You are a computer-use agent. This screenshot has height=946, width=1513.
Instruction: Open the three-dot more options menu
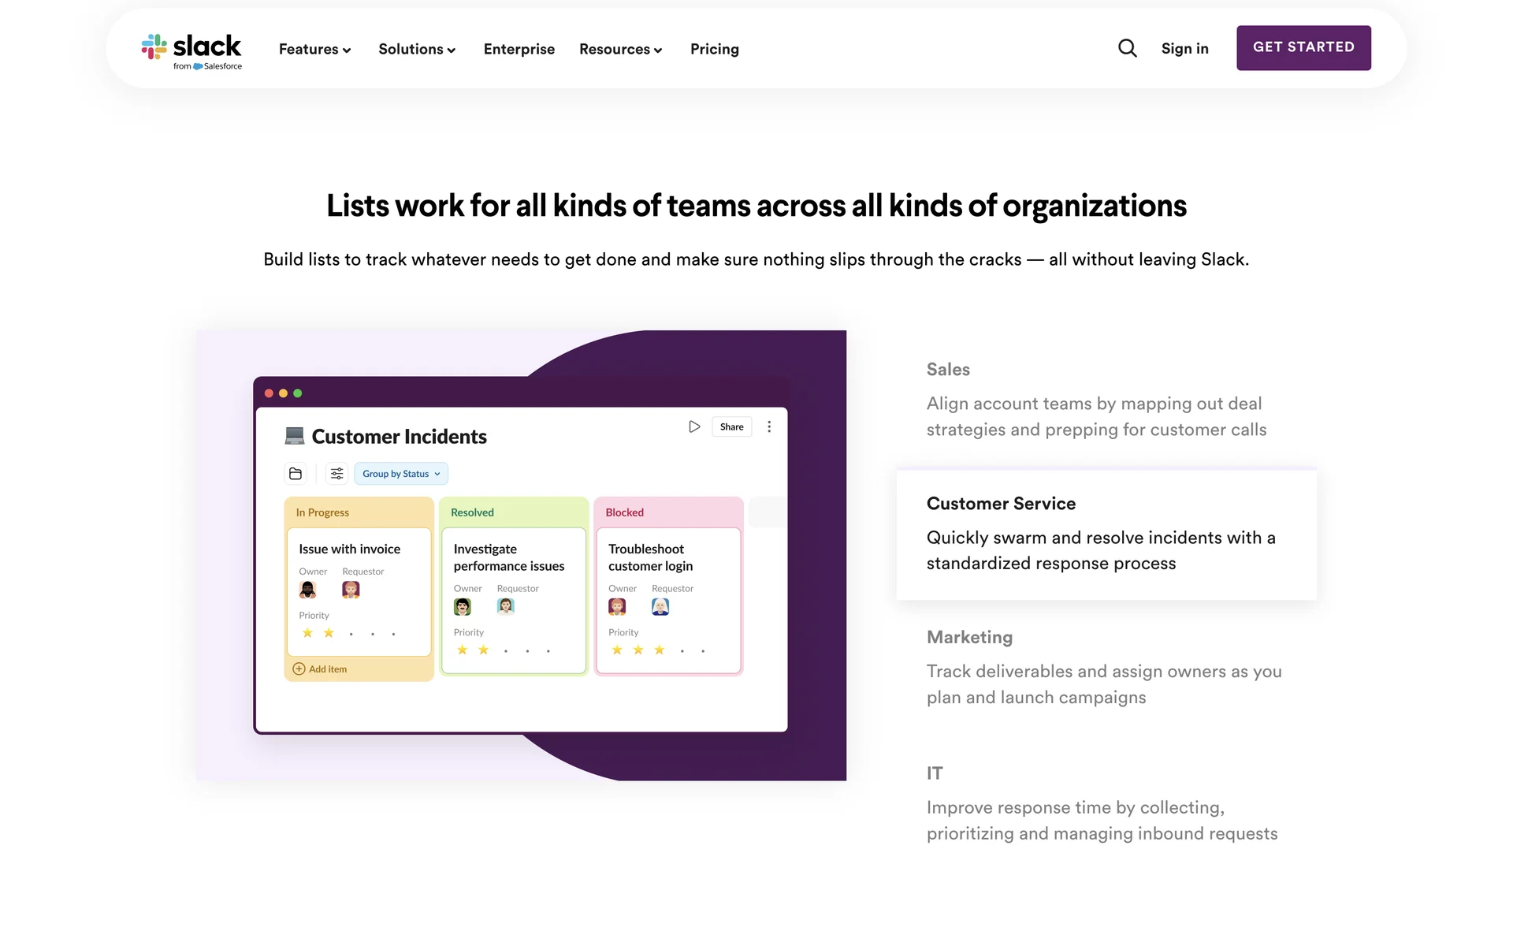coord(769,426)
